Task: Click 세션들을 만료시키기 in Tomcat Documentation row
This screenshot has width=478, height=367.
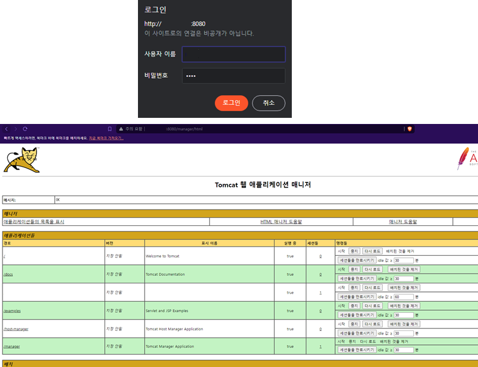Action: pyautogui.click(x=357, y=278)
